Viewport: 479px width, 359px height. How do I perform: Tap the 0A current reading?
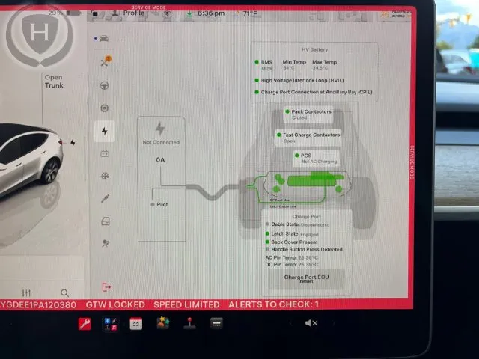coord(160,159)
